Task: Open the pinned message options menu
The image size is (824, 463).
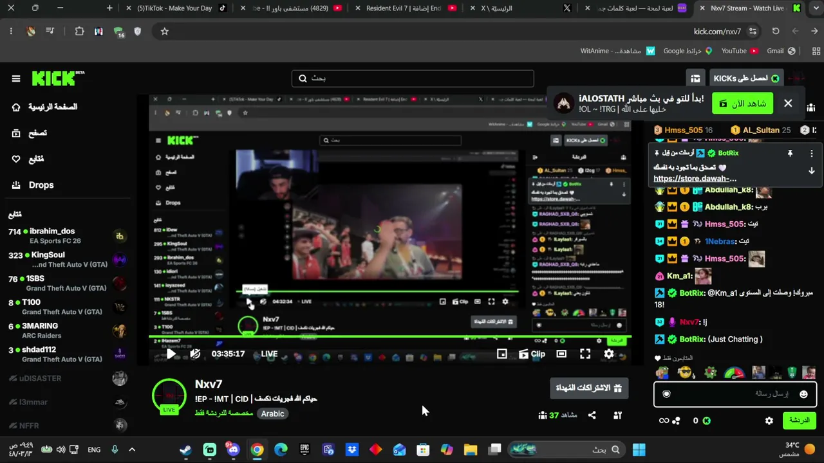Action: (811, 154)
